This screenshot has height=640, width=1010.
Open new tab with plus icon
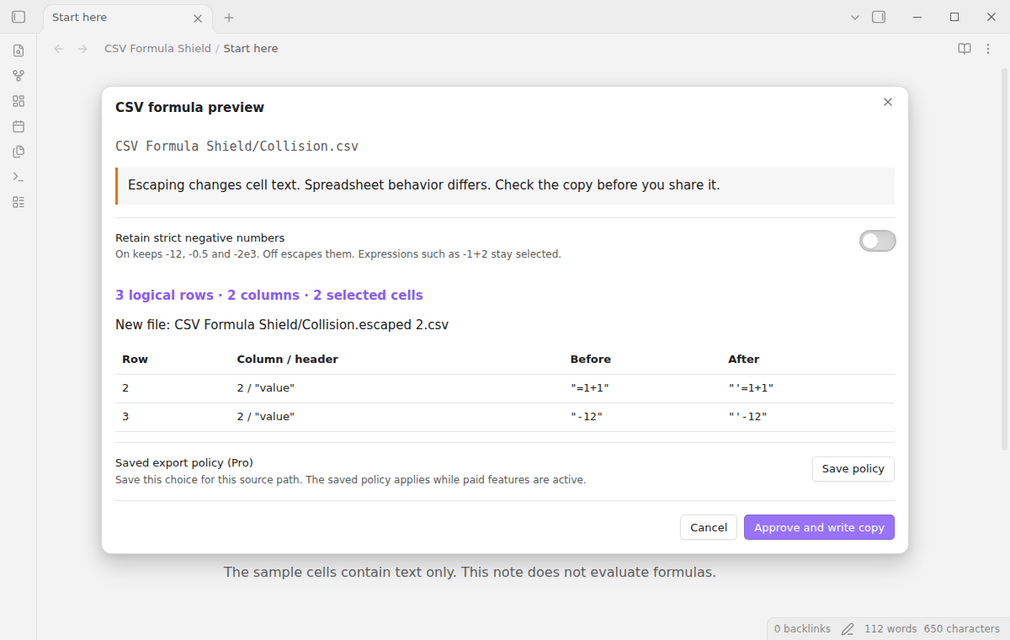click(x=229, y=17)
